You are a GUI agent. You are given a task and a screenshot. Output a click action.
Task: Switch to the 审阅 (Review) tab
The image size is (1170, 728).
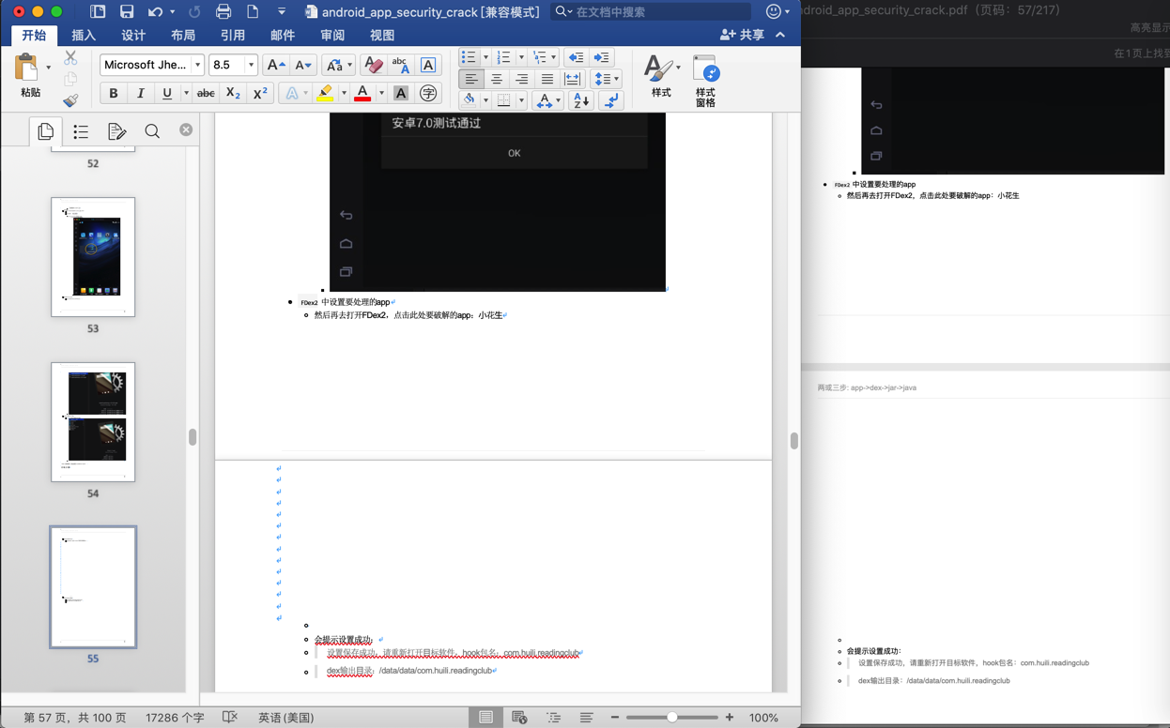332,35
